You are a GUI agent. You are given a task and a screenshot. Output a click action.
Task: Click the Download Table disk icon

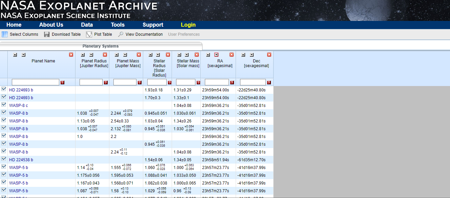(47, 34)
